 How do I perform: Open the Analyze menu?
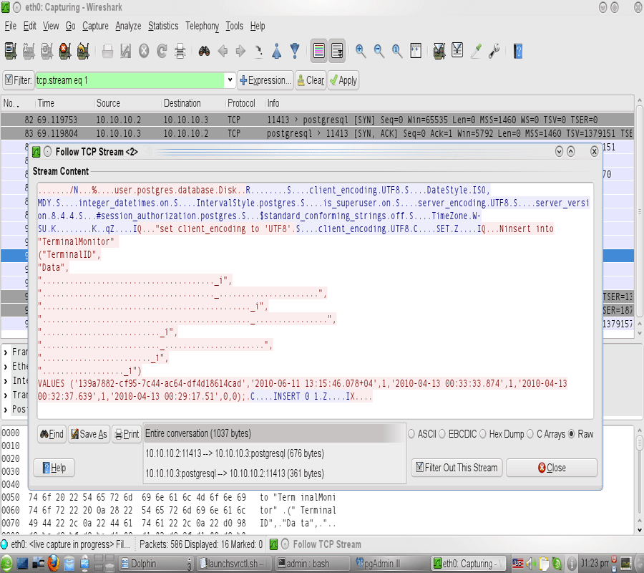pyautogui.click(x=128, y=26)
